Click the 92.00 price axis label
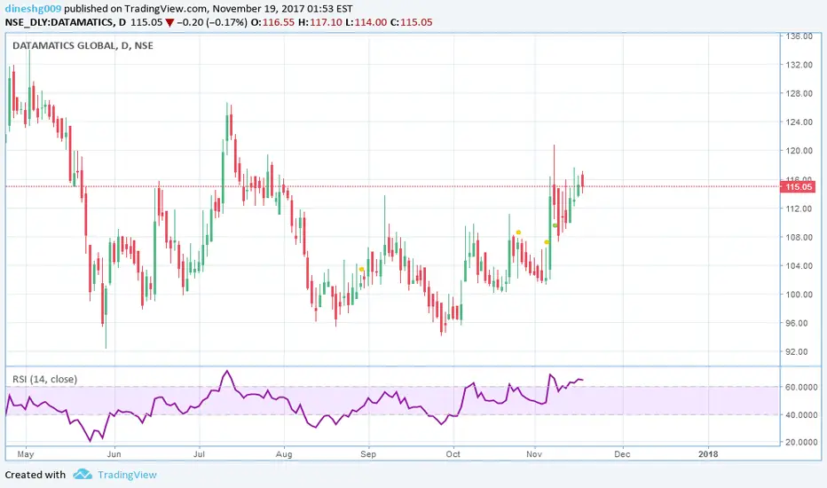The width and height of the screenshot is (827, 488). pyautogui.click(x=797, y=352)
